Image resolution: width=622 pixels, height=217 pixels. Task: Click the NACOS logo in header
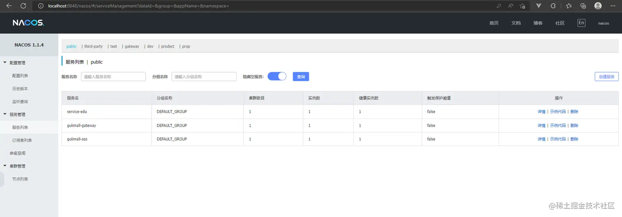pos(28,23)
